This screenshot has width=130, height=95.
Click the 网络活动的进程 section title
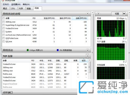coord(12,14)
